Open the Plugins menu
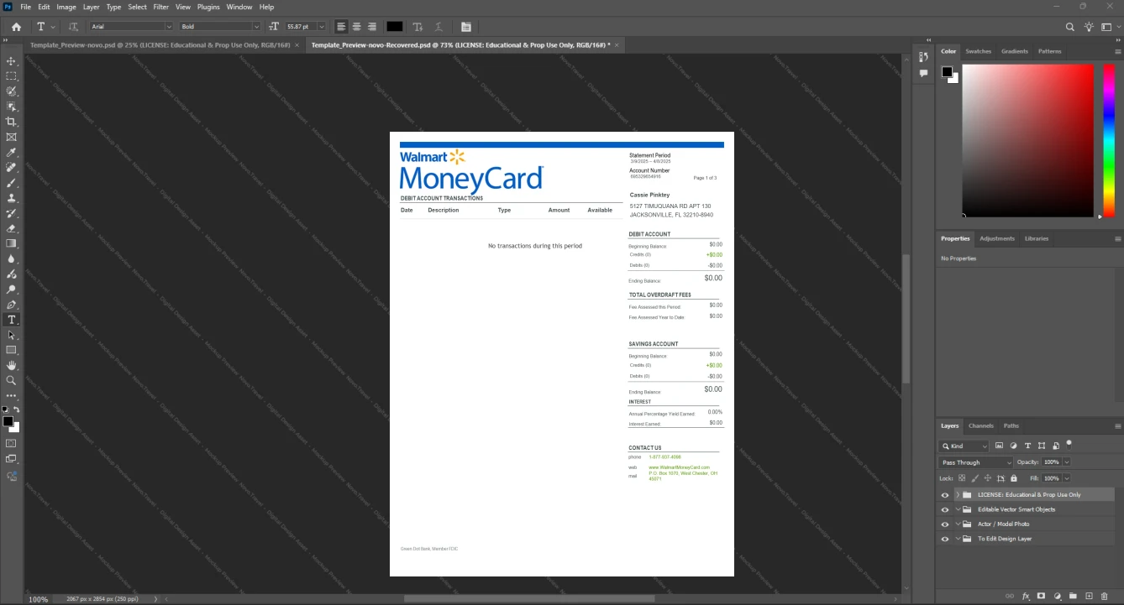This screenshot has height=605, width=1124. (x=208, y=7)
